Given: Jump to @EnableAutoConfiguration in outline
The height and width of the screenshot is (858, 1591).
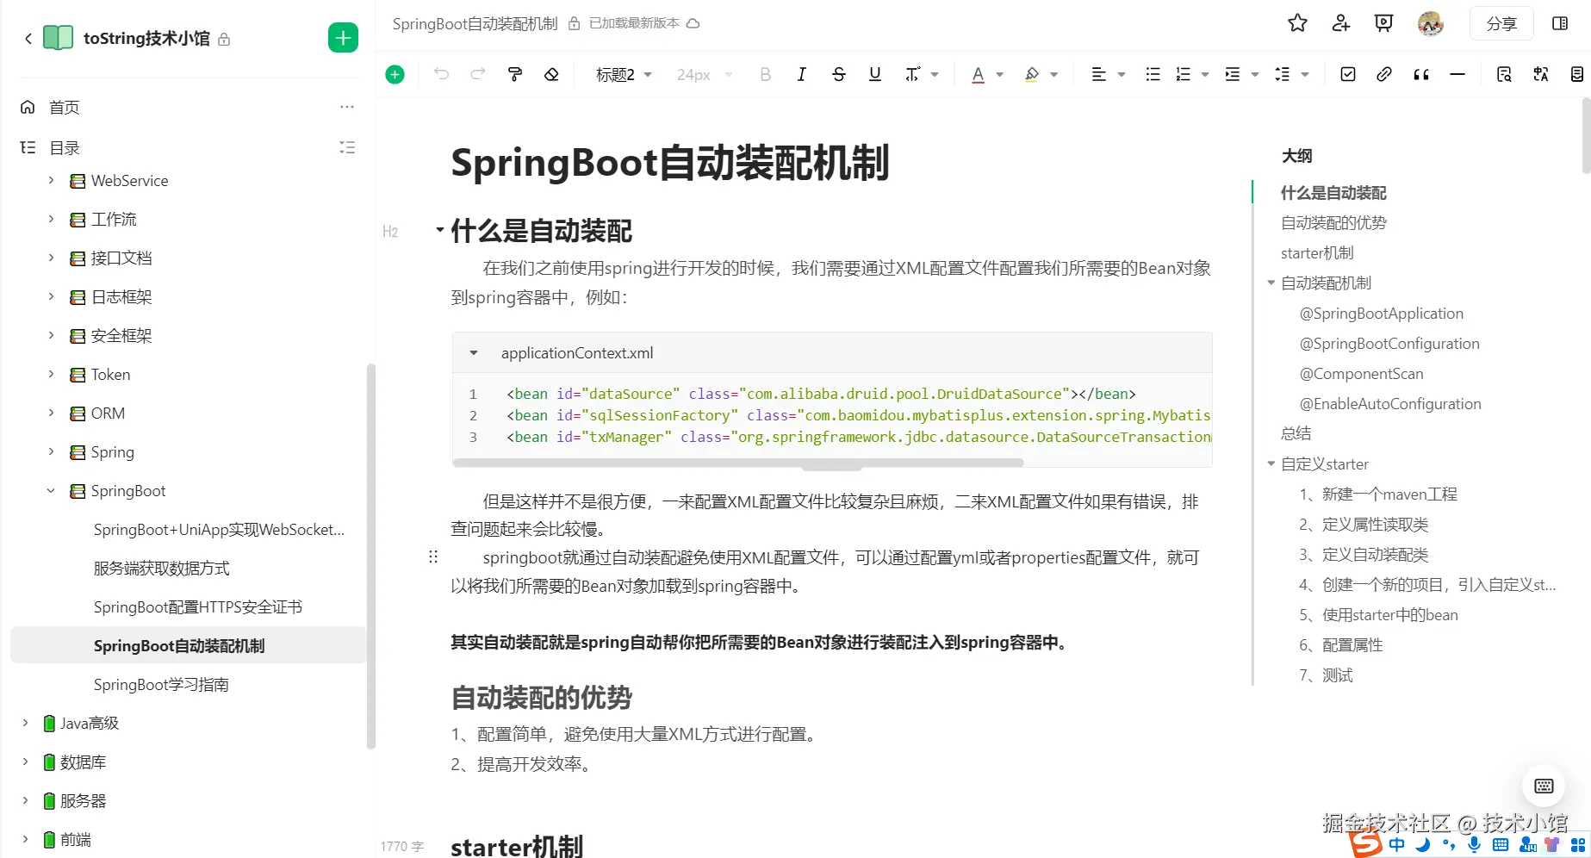Looking at the screenshot, I should (x=1390, y=403).
